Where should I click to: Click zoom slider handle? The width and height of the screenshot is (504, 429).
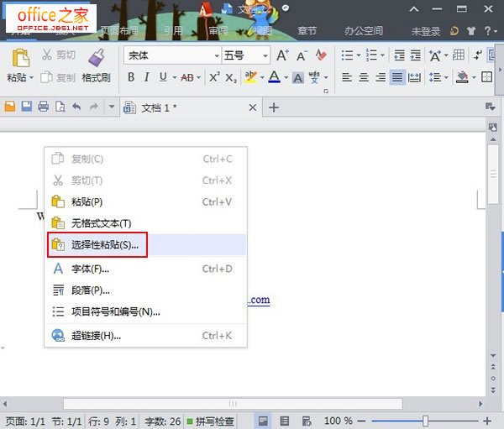tap(425, 421)
